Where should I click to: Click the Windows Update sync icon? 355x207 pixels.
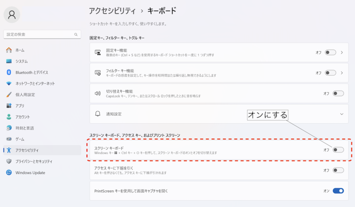pos(9,172)
